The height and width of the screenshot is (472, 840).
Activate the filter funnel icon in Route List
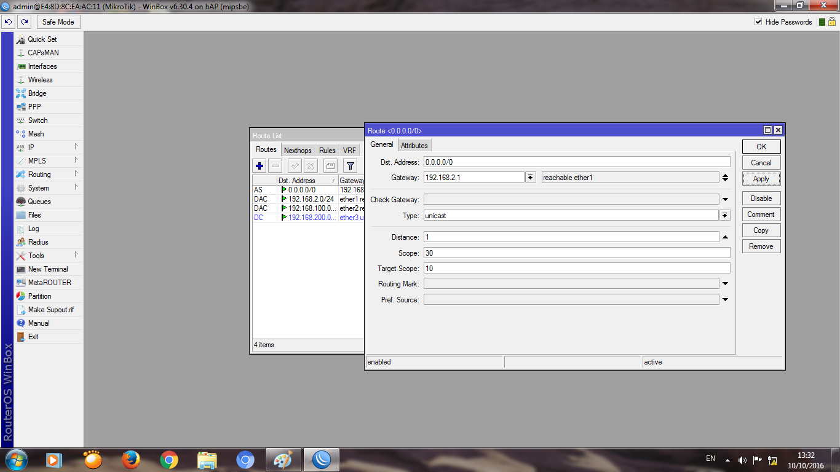pos(349,165)
